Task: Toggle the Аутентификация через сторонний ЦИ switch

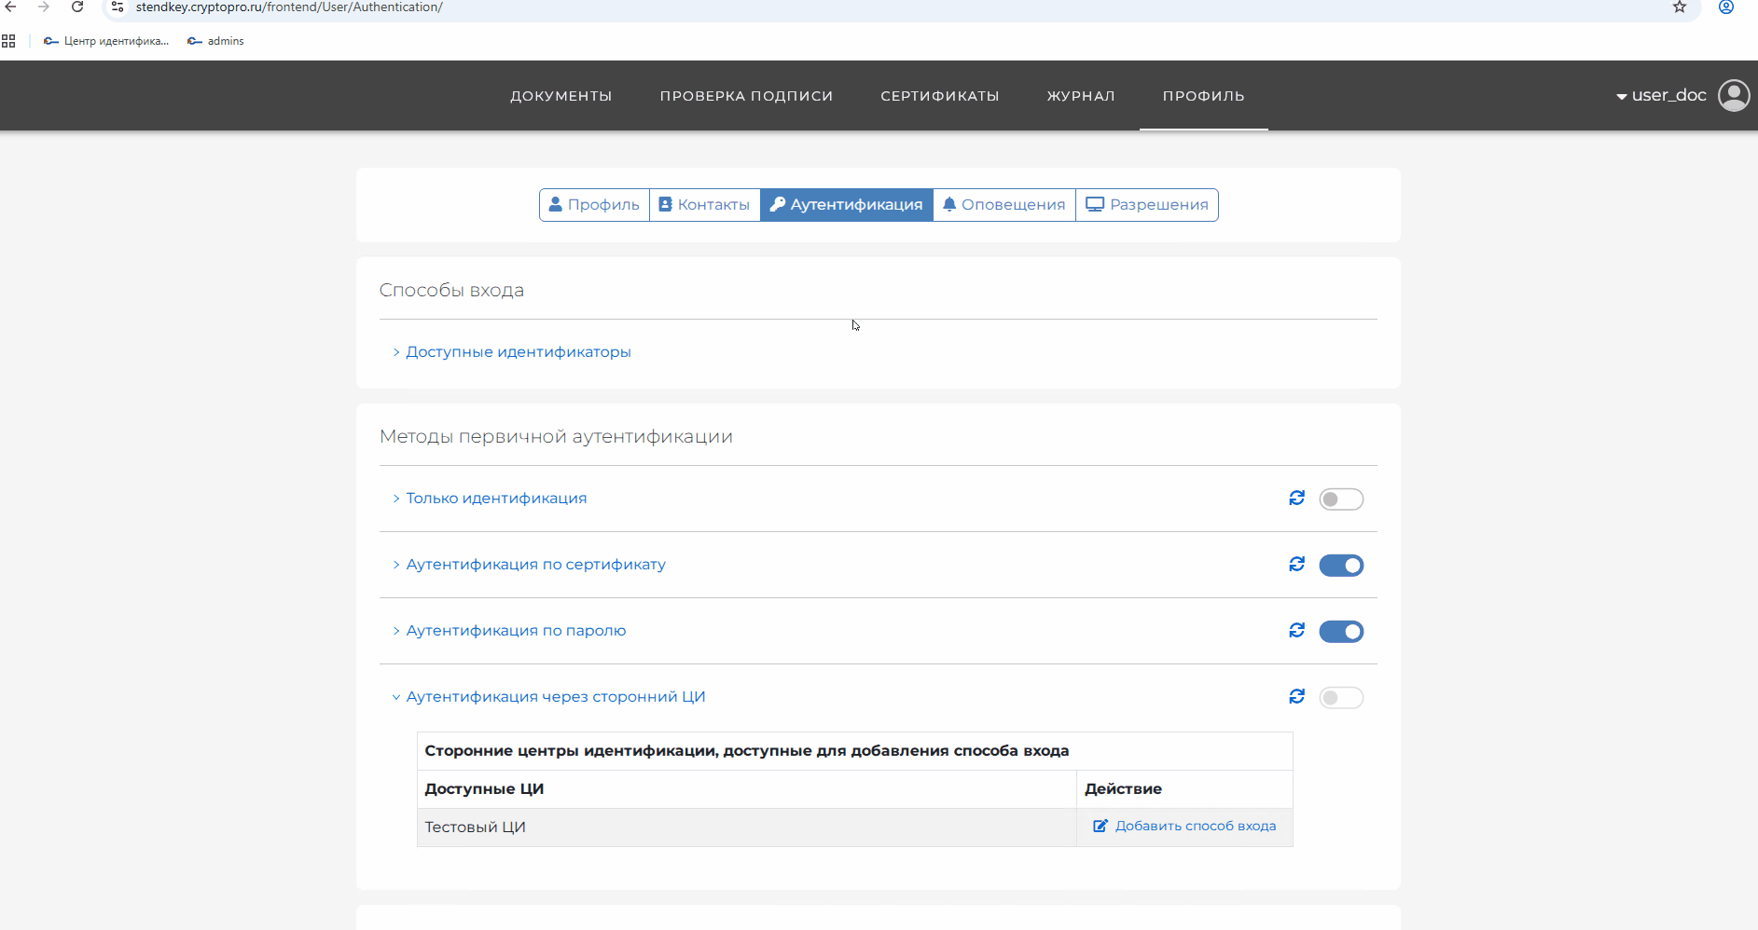Action: [1340, 698]
